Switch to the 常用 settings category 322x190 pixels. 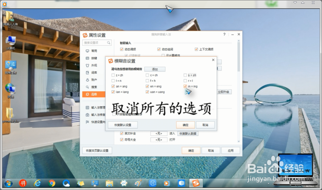click(94, 51)
